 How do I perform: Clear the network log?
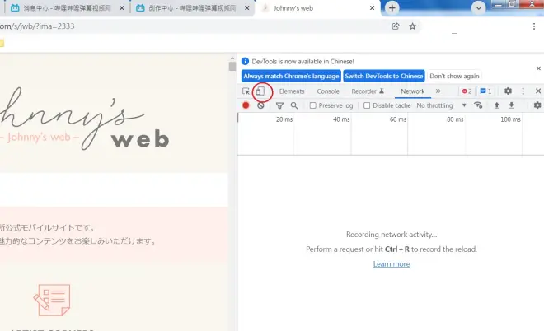tap(260, 105)
